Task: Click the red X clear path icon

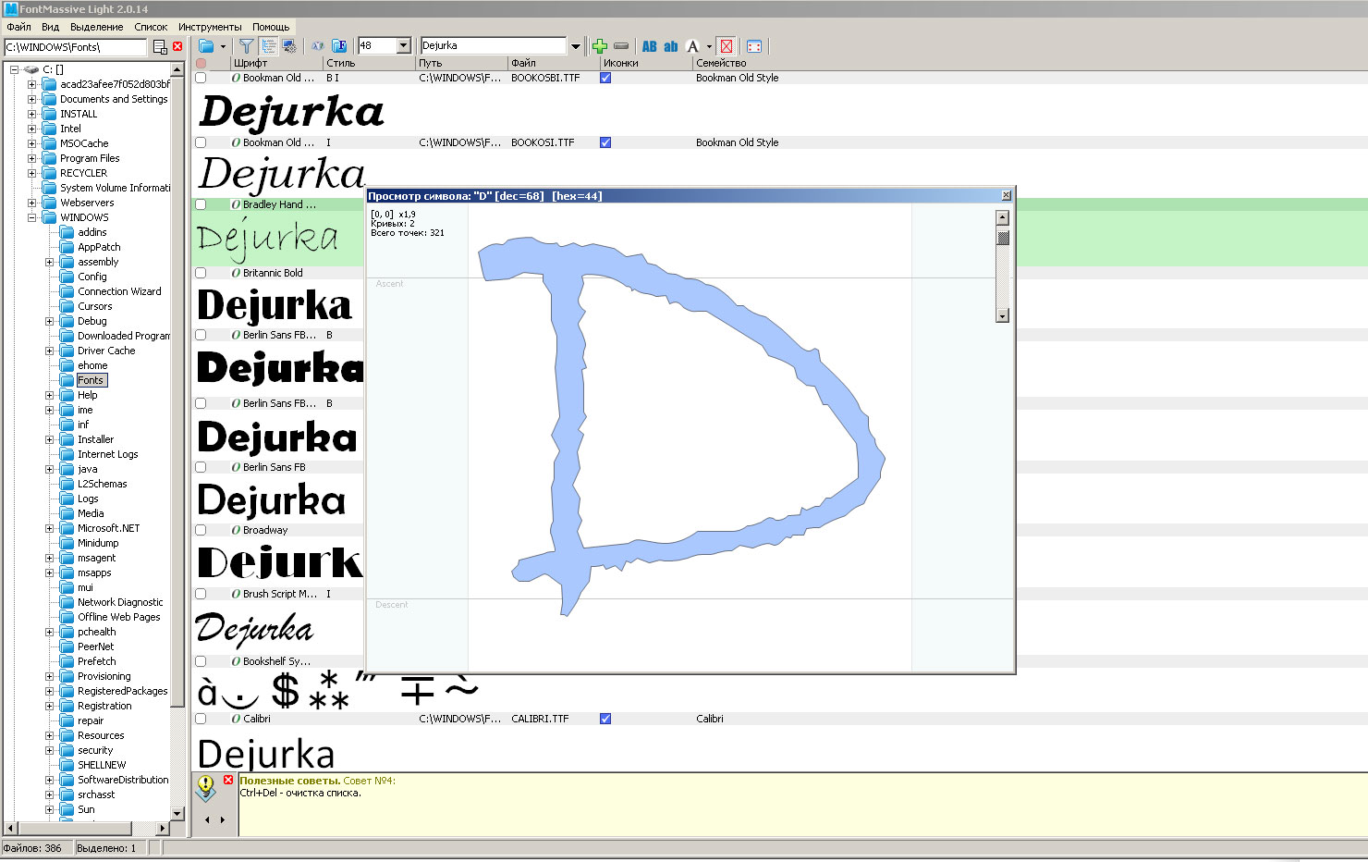Action: coord(177,46)
